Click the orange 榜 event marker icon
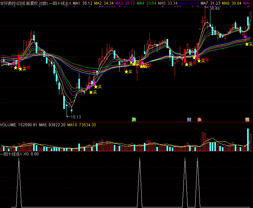253x208 pixels. pos(247,119)
